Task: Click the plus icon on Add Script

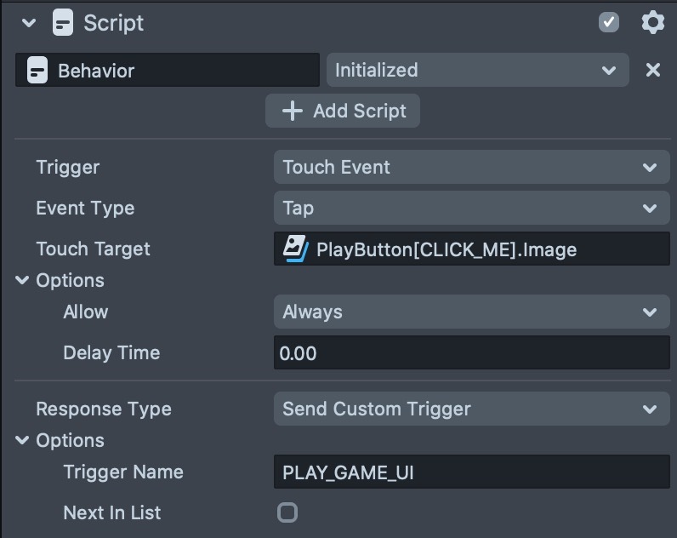Action: [292, 111]
